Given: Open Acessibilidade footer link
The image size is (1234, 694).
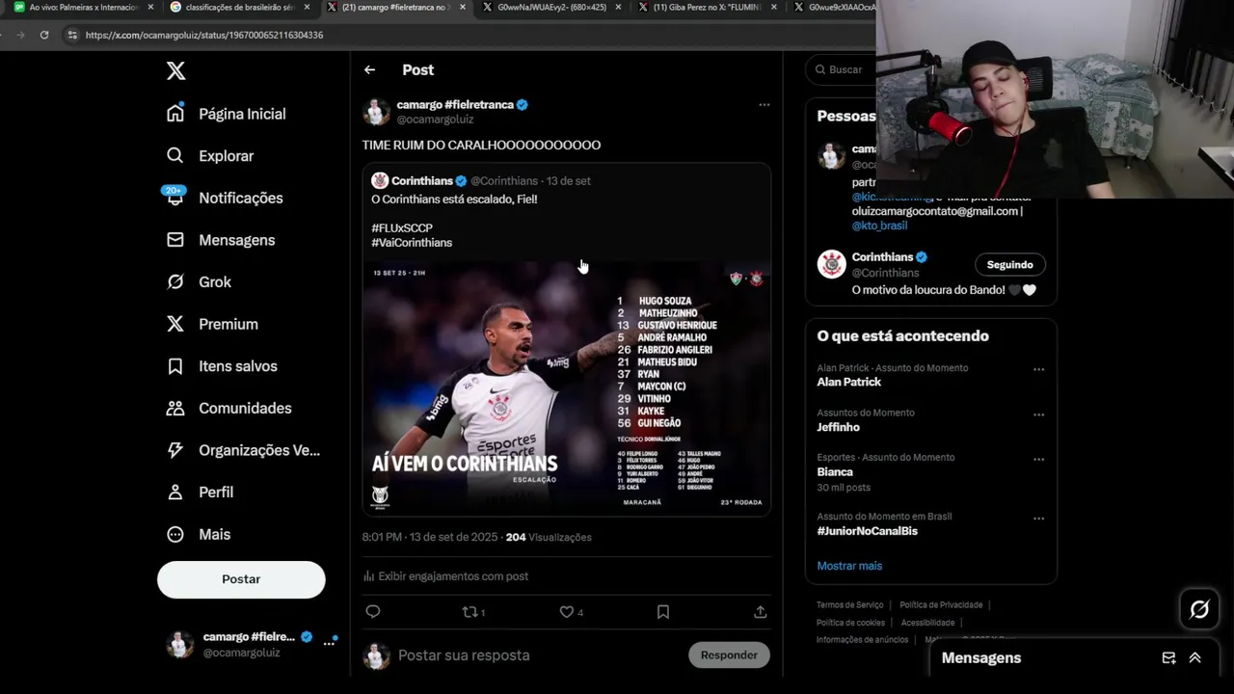Looking at the screenshot, I should click(x=927, y=623).
